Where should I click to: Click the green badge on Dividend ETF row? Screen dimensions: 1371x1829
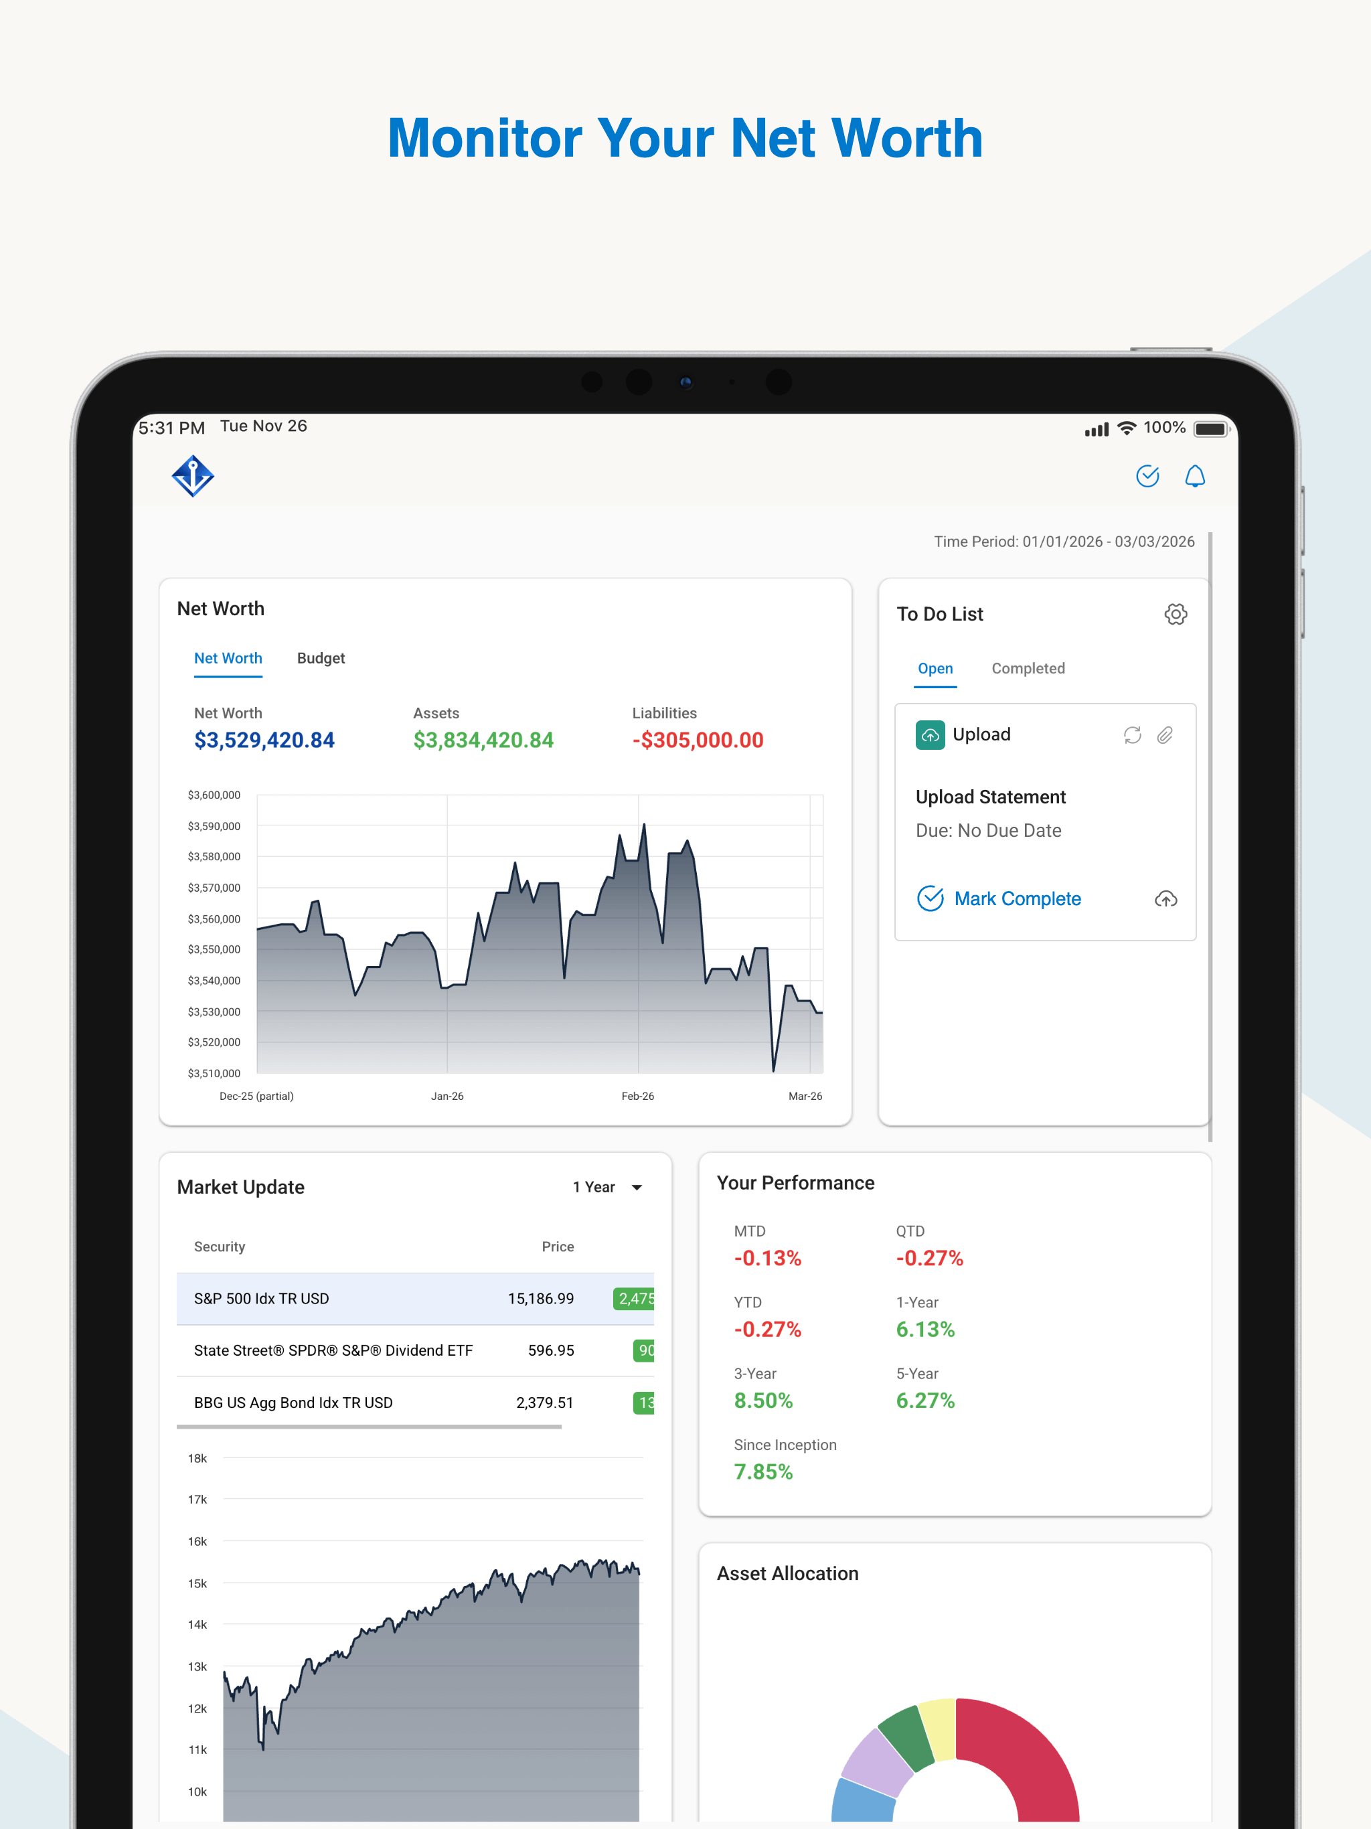coord(643,1350)
